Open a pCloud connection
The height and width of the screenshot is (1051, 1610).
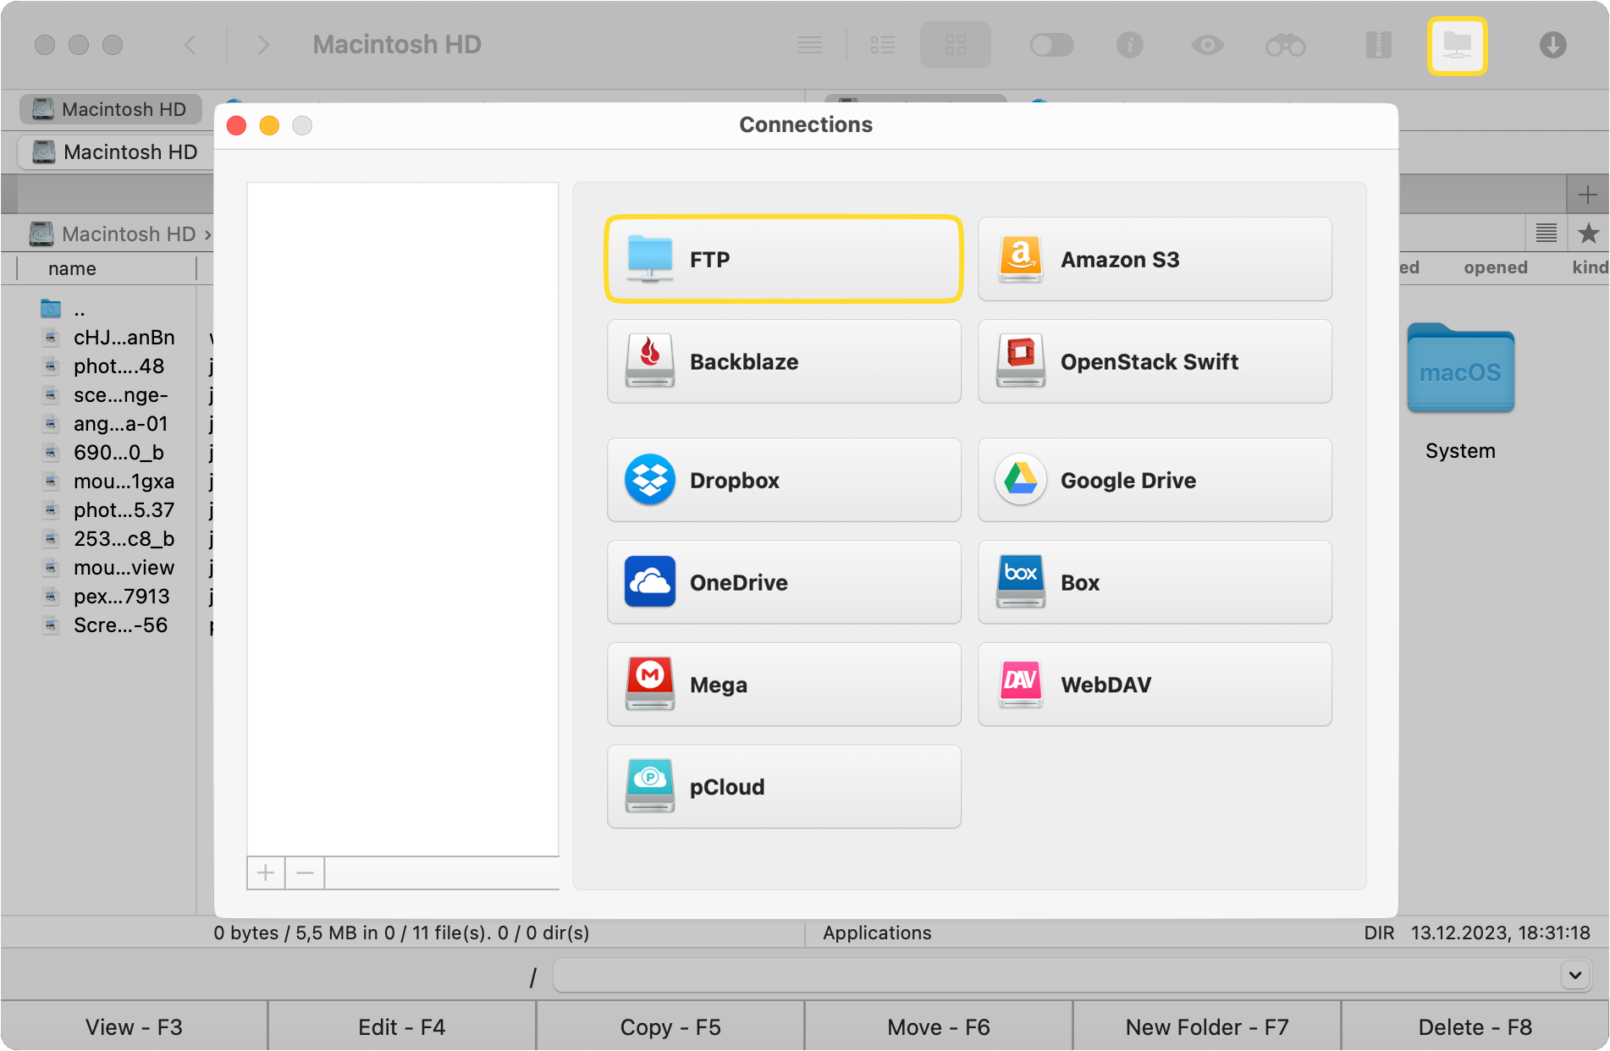[x=783, y=786]
